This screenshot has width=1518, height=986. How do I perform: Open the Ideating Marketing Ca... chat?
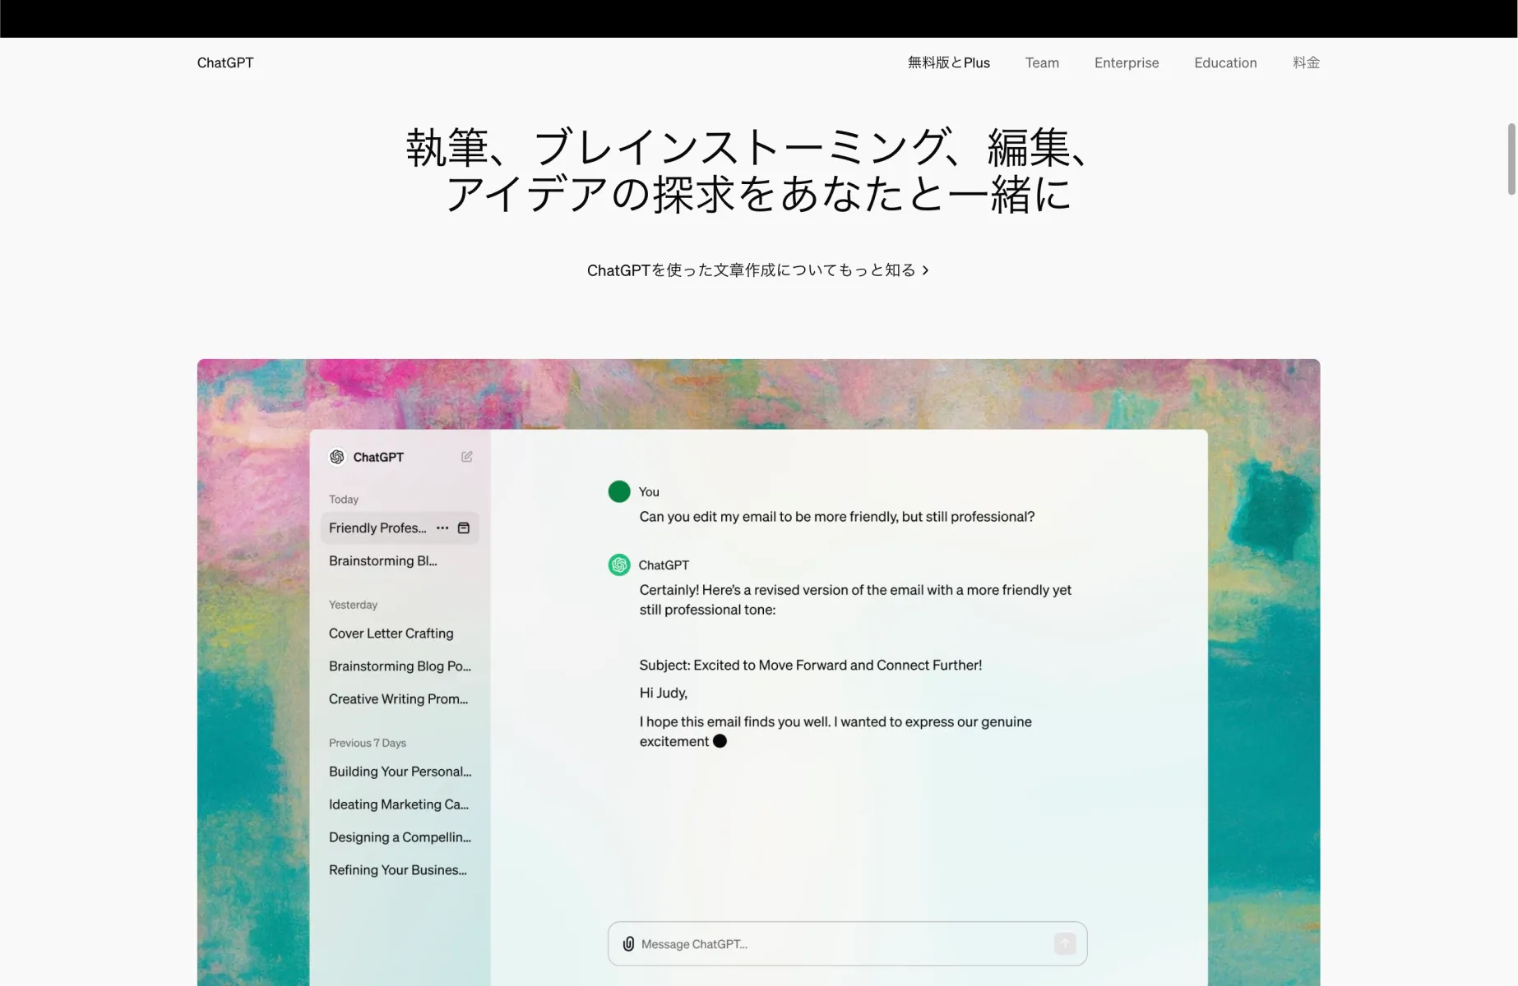point(399,804)
